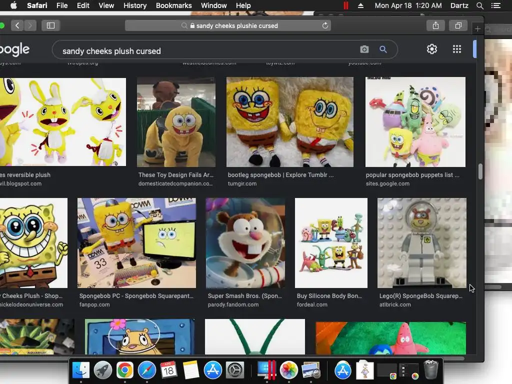Open the Notes app in Dock
The image size is (512, 384).
click(x=191, y=370)
